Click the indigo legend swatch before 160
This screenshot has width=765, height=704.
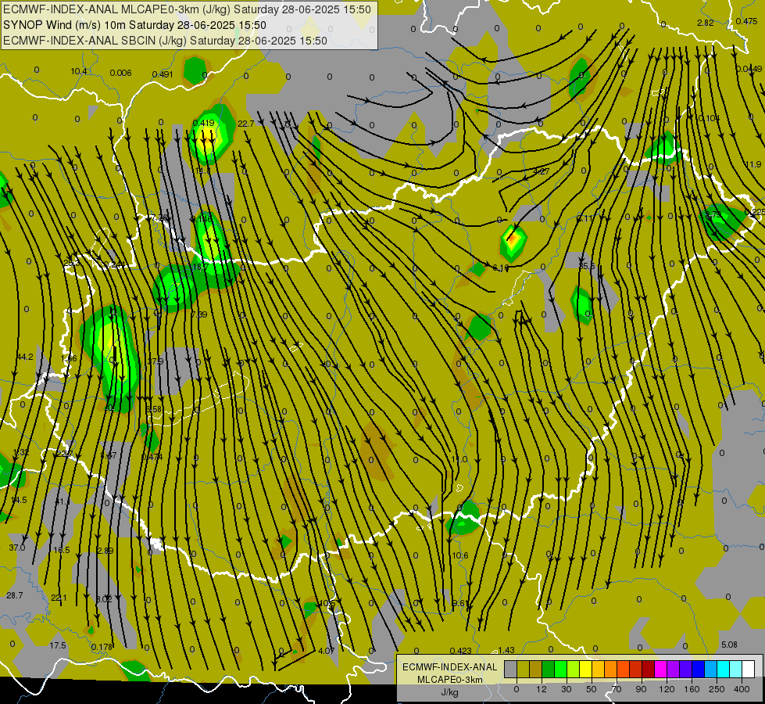click(x=686, y=669)
